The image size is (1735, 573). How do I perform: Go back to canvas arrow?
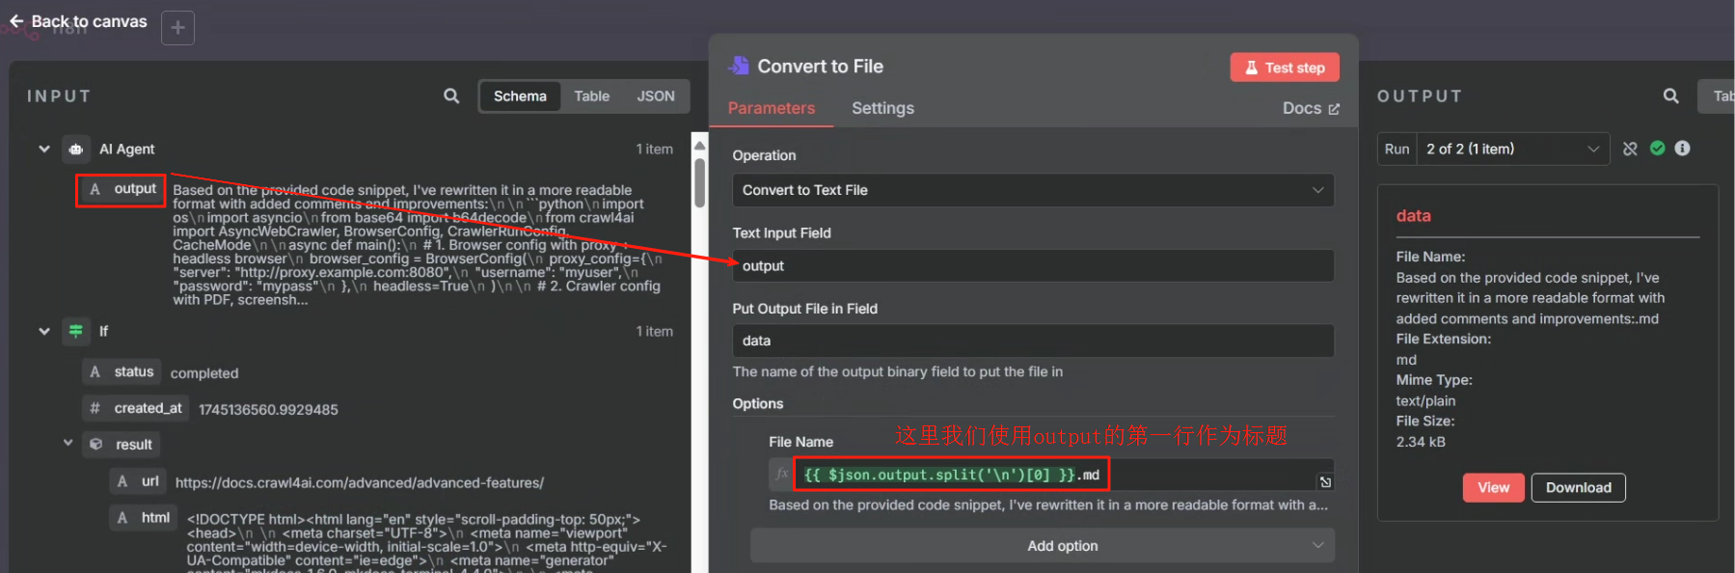[x=16, y=20]
